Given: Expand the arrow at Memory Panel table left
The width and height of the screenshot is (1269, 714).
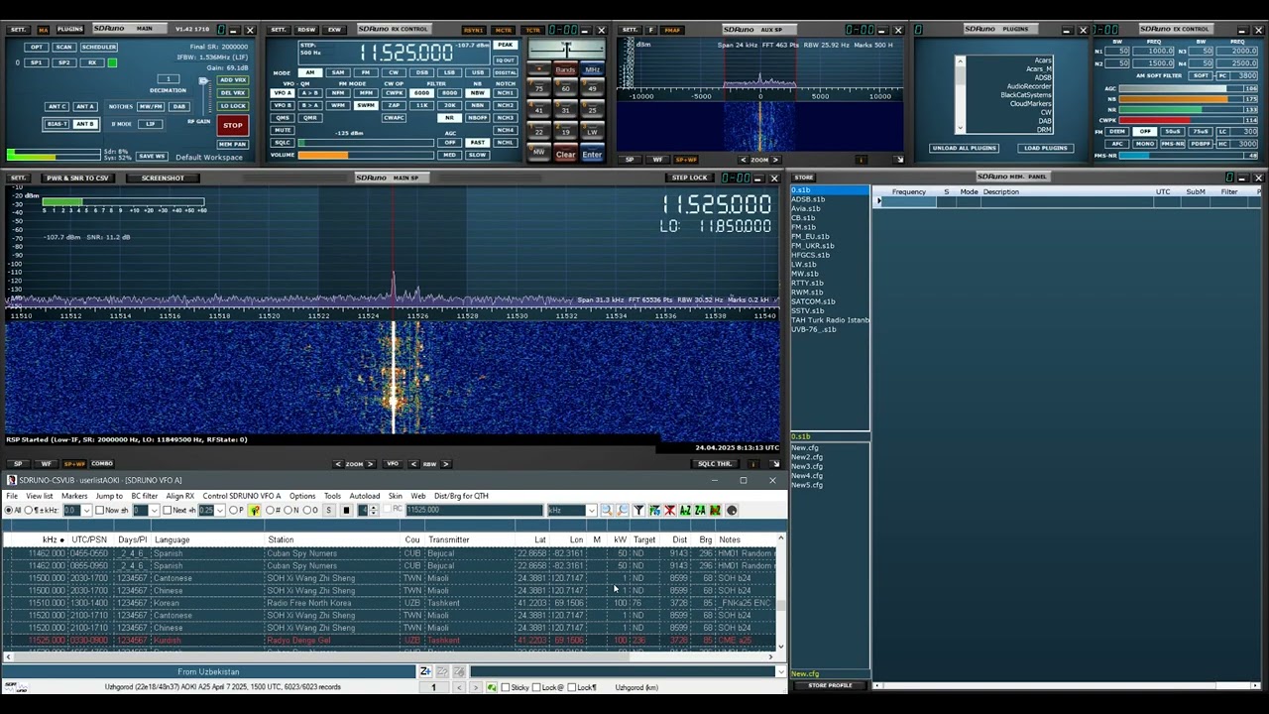Looking at the screenshot, I should pyautogui.click(x=878, y=201).
